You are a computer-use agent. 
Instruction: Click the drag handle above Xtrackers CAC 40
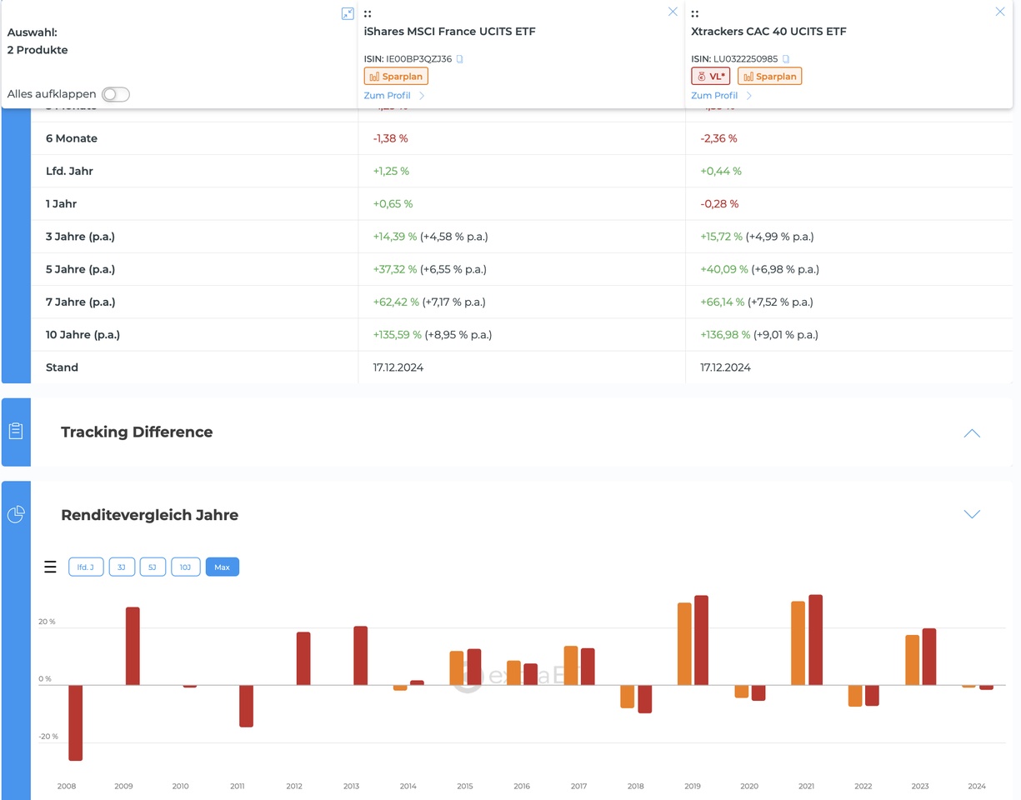(694, 13)
